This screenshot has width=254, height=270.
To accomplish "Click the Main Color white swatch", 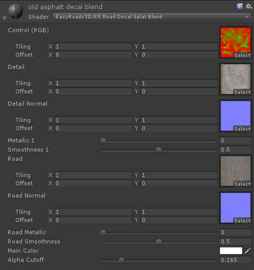I will pyautogui.click(x=231, y=251).
